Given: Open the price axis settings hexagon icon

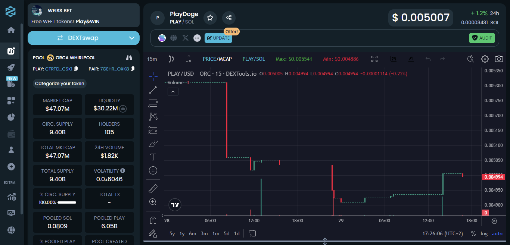Looking at the screenshot, I should (494, 221).
